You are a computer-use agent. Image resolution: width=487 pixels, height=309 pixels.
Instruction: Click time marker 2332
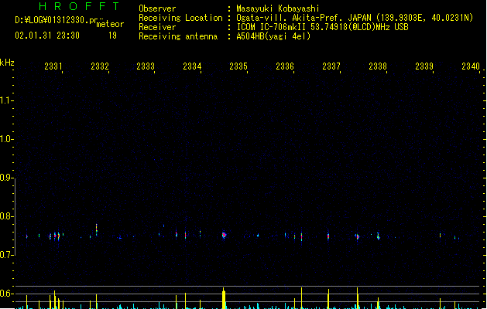point(100,66)
